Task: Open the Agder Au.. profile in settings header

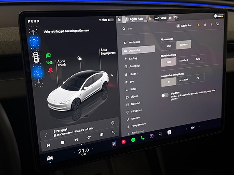Action: pyautogui.click(x=184, y=26)
